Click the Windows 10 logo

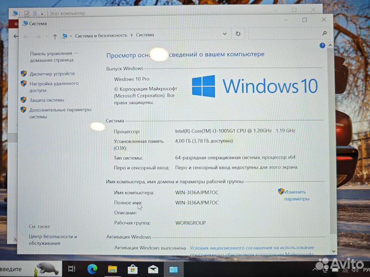pyautogui.click(x=254, y=86)
